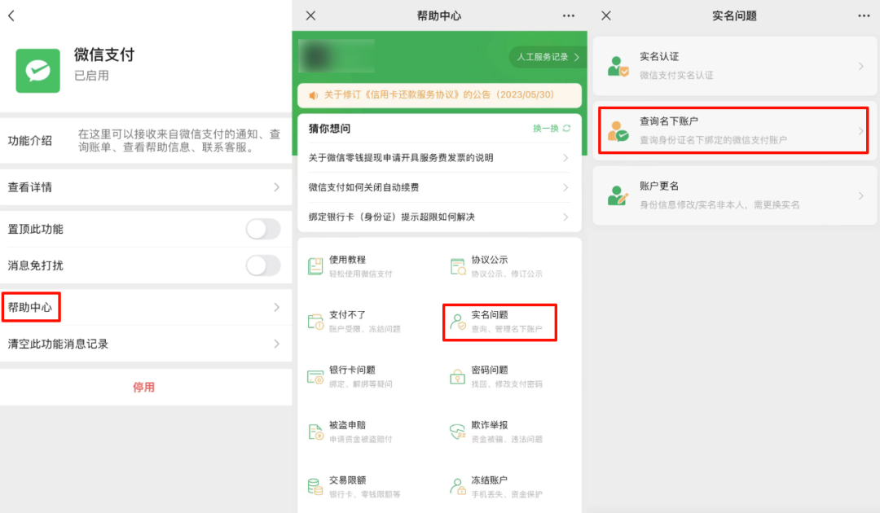The width and height of the screenshot is (880, 513).
Task: Open 协议公示 document icon
Action: click(458, 266)
